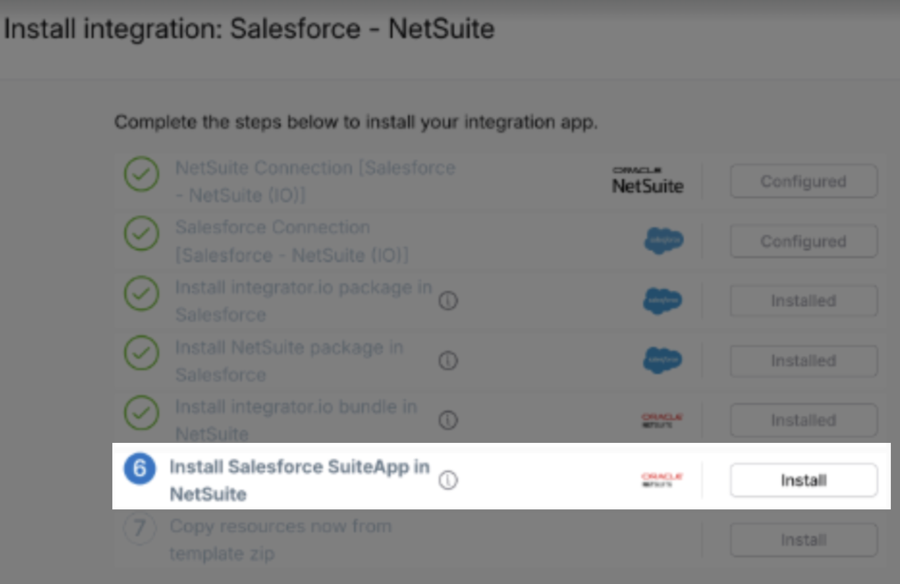Click checkmark beside Install integrator.io package in Salesforce
900x584 pixels.
tap(142, 293)
